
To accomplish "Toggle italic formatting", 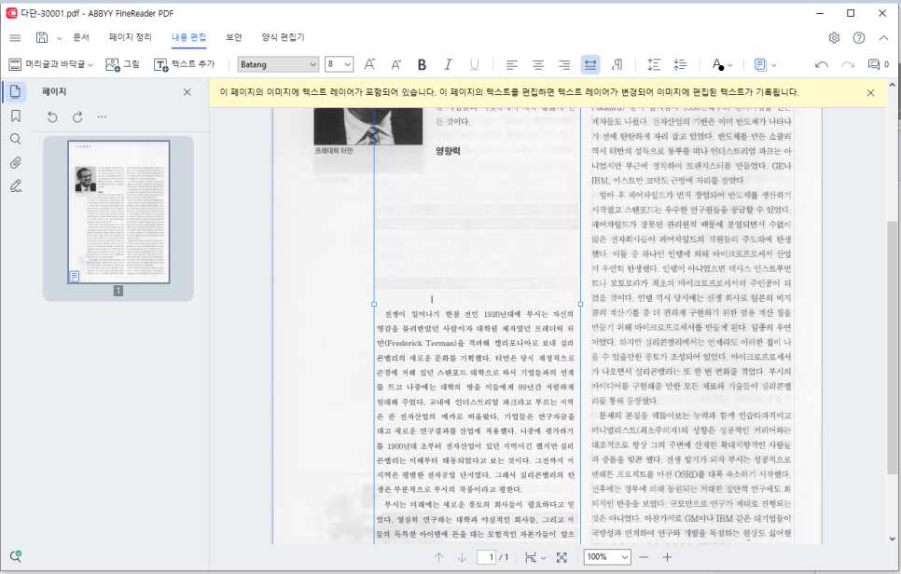I will point(449,64).
